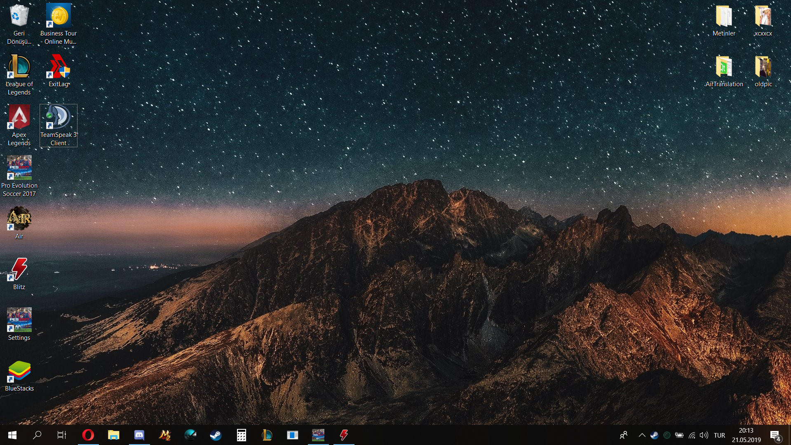The image size is (791, 445).
Task: Select League of Legends desktop shortcut
Action: (19, 75)
